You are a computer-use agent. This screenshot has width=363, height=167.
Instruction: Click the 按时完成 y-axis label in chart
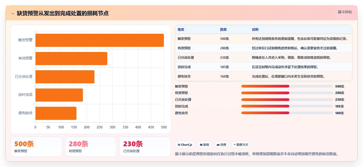pos(25,95)
